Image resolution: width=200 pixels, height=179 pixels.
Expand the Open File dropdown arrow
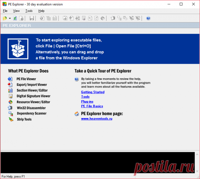click(x=10, y=19)
